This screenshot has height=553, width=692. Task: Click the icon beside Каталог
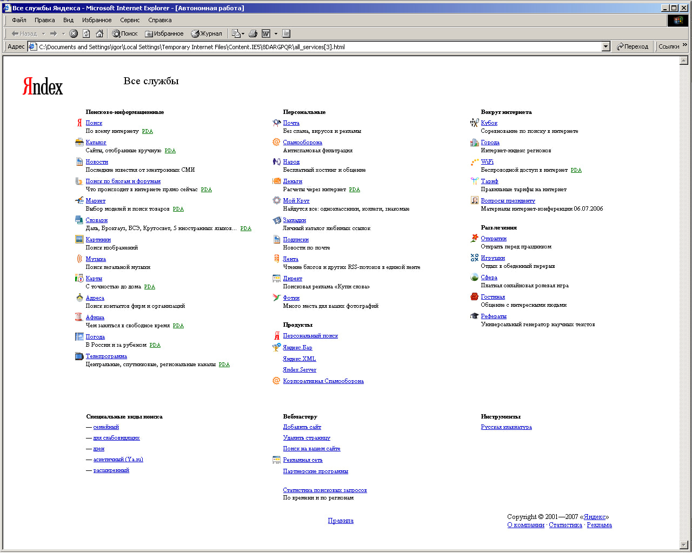(x=79, y=143)
